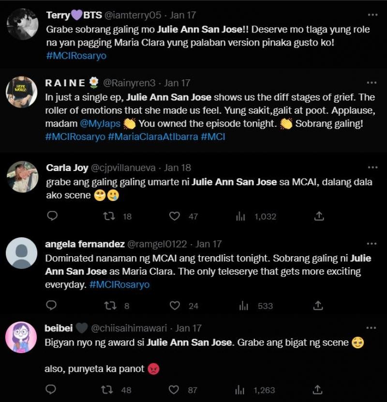Reply to Carla Joy's tweet
Viewport: 387px width, 402px height.
tap(52, 216)
